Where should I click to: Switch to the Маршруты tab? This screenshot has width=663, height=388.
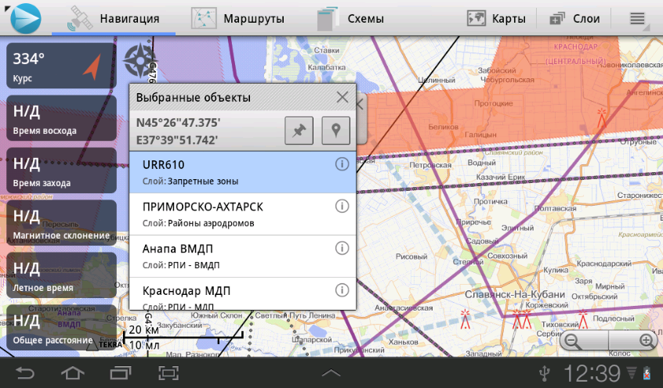pyautogui.click(x=238, y=18)
